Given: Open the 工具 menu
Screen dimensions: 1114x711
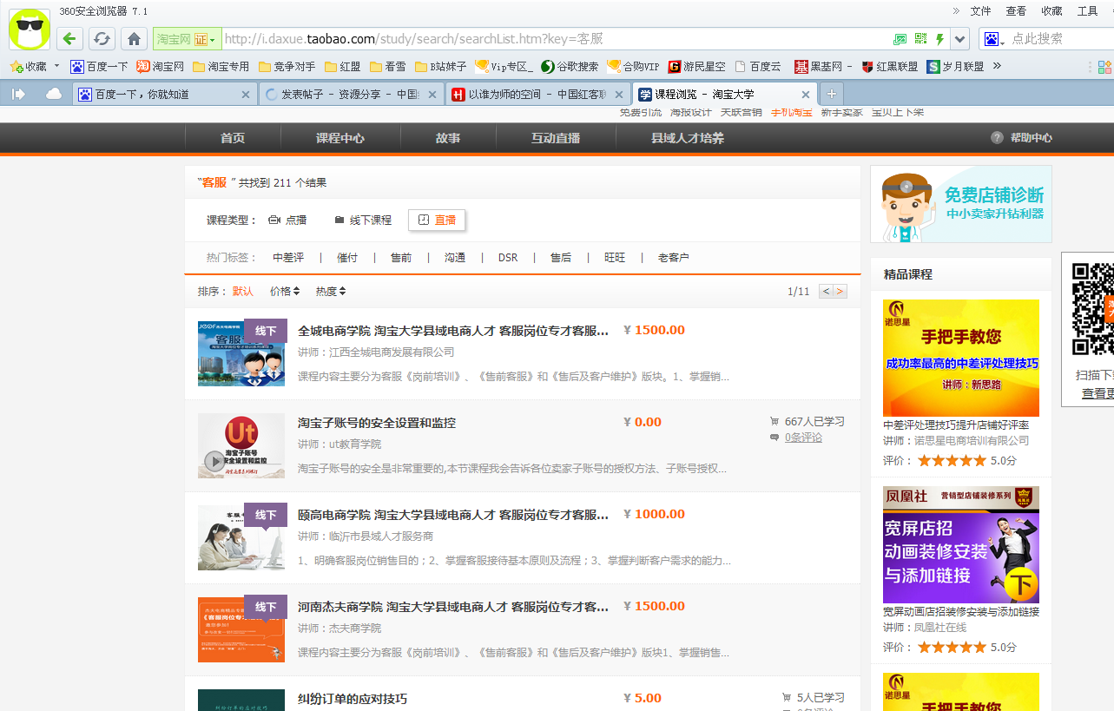Looking at the screenshot, I should point(1088,11).
